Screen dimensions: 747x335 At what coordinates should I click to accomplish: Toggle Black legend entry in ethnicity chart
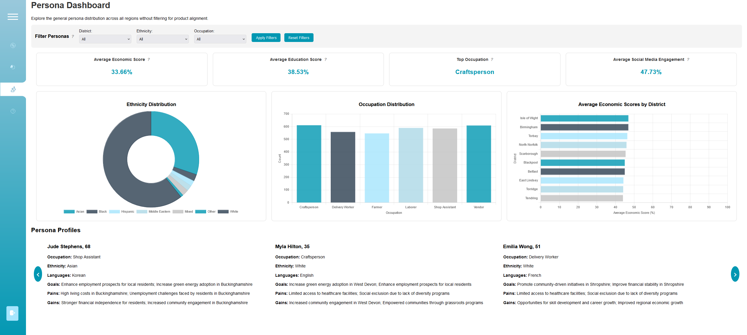97,211
